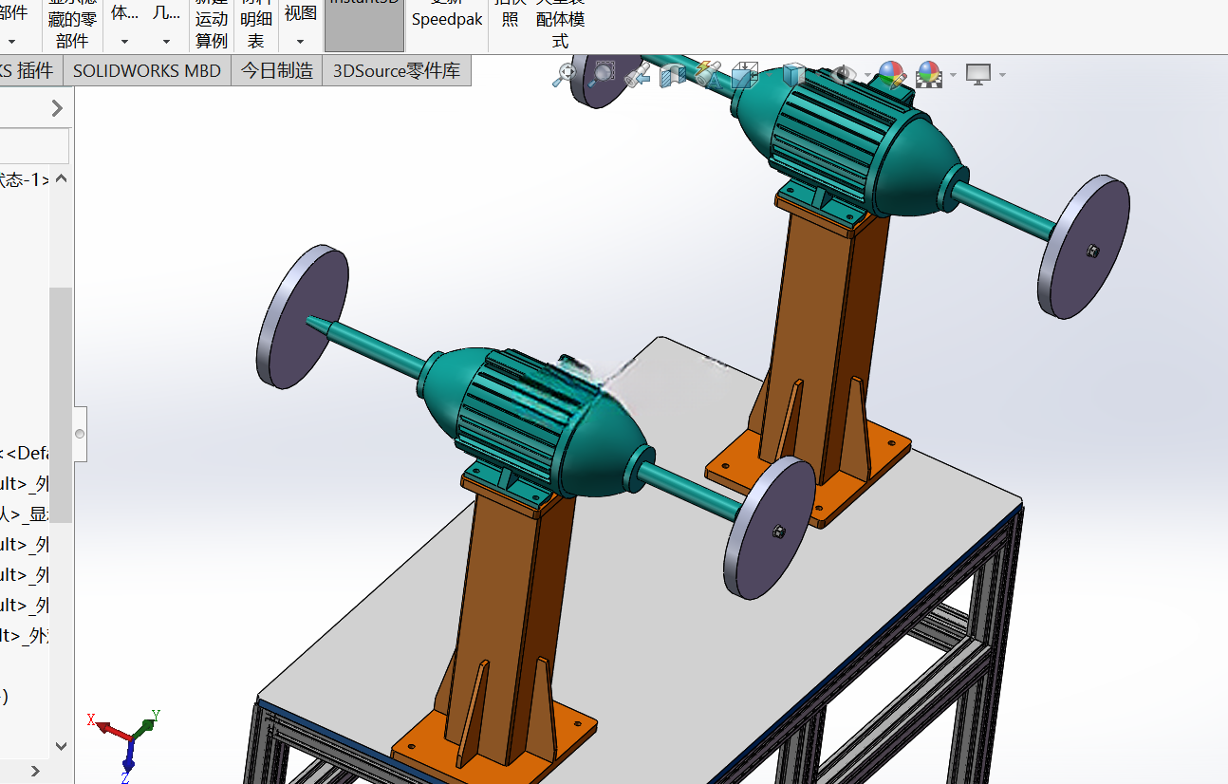Open the Dynamic Annotation Views icon
Screen dimensions: 1228x784
[x=708, y=74]
